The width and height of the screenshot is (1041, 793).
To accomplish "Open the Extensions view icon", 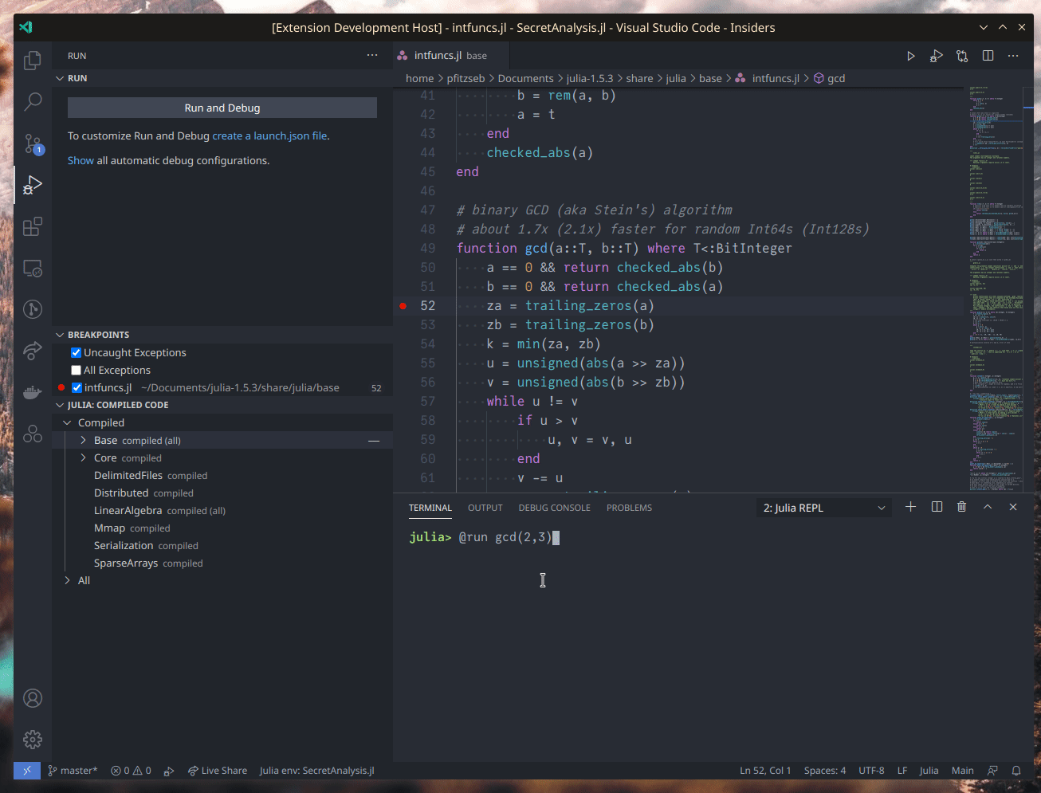I will pos(32,226).
